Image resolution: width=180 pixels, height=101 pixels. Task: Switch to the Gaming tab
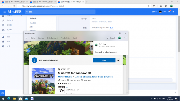click(x=41, y=38)
